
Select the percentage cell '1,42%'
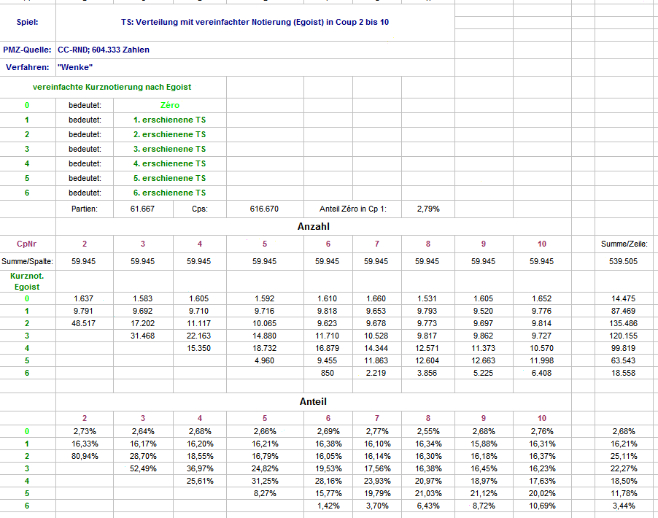click(x=328, y=506)
